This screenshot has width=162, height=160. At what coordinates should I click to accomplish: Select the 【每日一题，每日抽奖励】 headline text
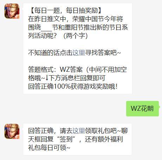(66, 11)
